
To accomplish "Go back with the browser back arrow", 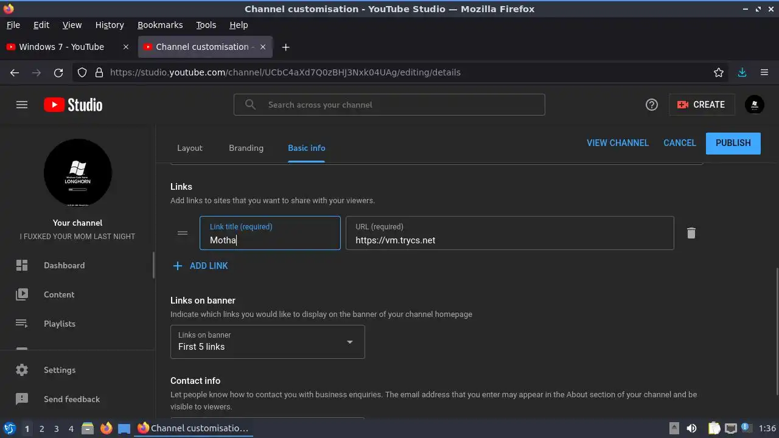I will click(15, 72).
